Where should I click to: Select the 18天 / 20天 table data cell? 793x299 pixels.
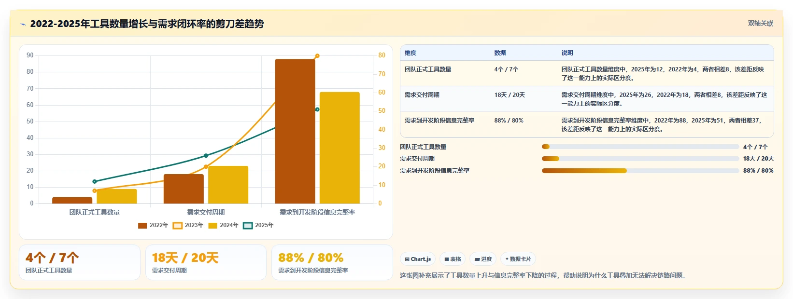coord(510,95)
